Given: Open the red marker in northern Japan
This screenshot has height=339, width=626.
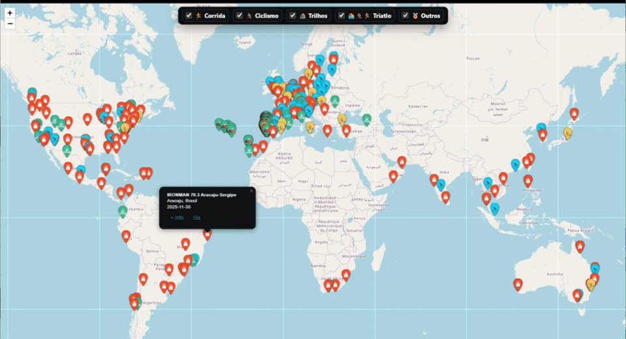Looking at the screenshot, I should coord(574,113).
